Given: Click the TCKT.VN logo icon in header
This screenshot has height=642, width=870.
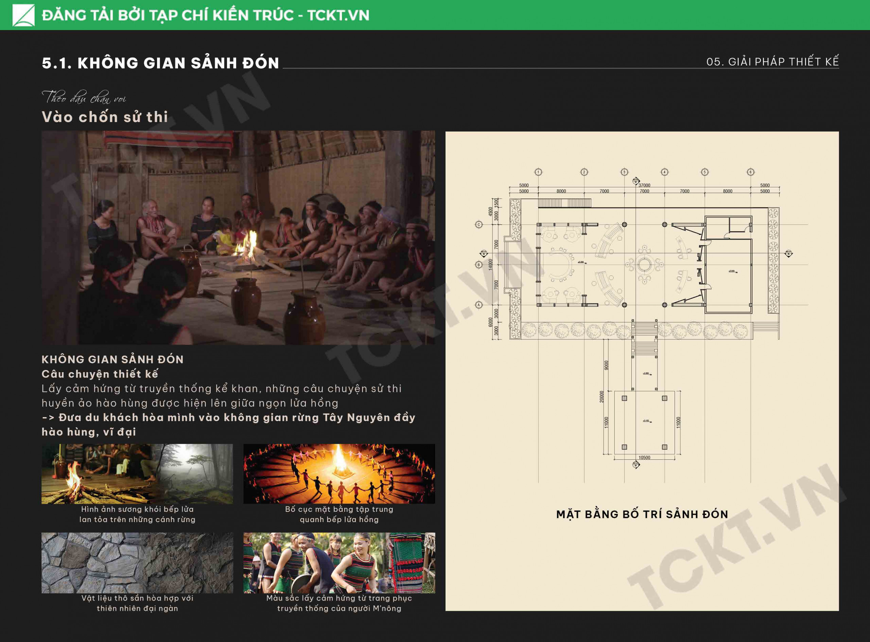Looking at the screenshot, I should (23, 15).
